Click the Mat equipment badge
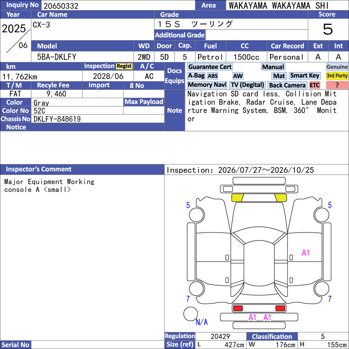This screenshot has width=349, height=349. point(279,76)
